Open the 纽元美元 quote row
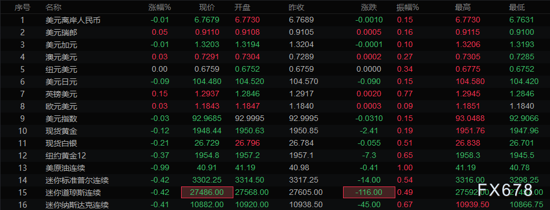This screenshot has height=210, width=550. coord(275,69)
